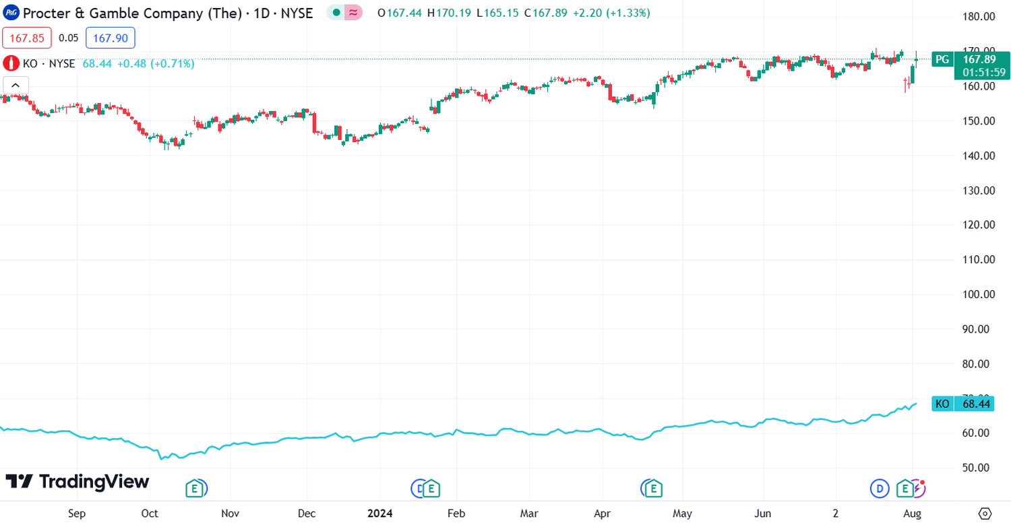
Task: Click the Dec label on time axis
Action: [307, 514]
